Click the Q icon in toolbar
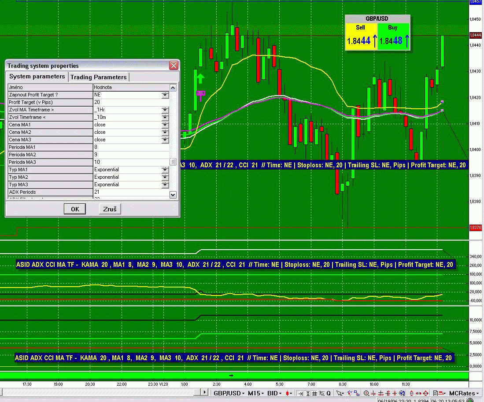Viewport: 484px width, 402px height. pyautogui.click(x=329, y=393)
